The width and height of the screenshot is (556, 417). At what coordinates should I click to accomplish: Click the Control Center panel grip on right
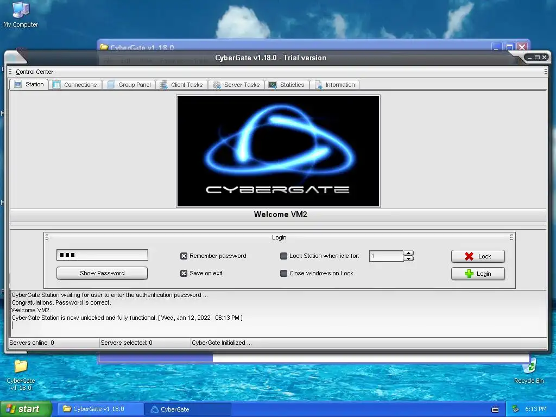point(546,72)
